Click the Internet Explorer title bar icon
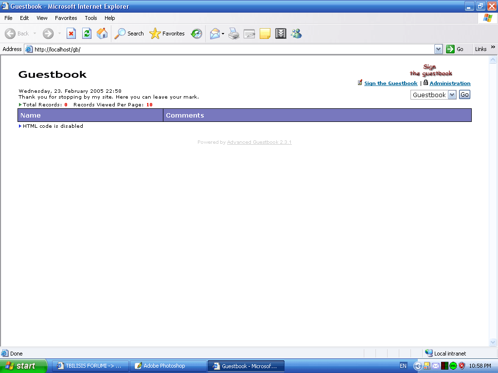The height and width of the screenshot is (373, 498). (x=4, y=6)
